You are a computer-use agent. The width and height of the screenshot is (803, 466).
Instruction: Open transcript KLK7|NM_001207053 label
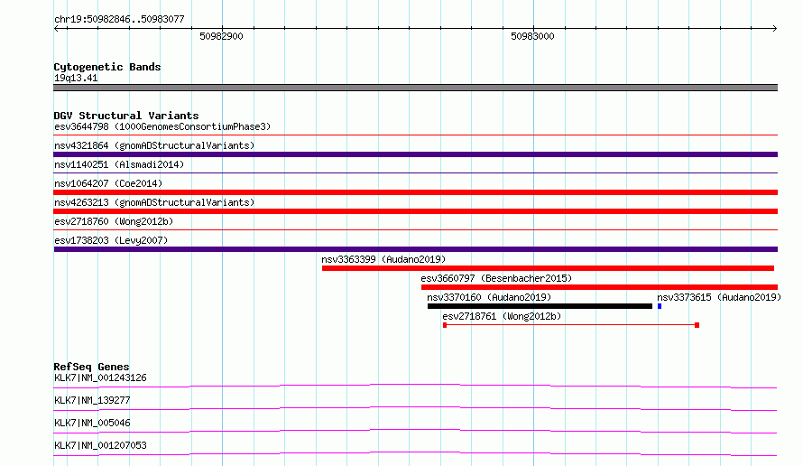pyautogui.click(x=100, y=445)
